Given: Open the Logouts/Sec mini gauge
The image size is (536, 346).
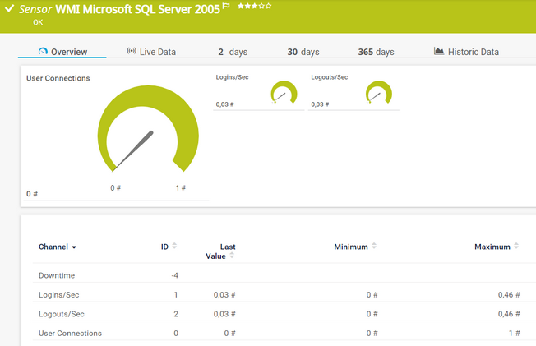Looking at the screenshot, I should [379, 94].
